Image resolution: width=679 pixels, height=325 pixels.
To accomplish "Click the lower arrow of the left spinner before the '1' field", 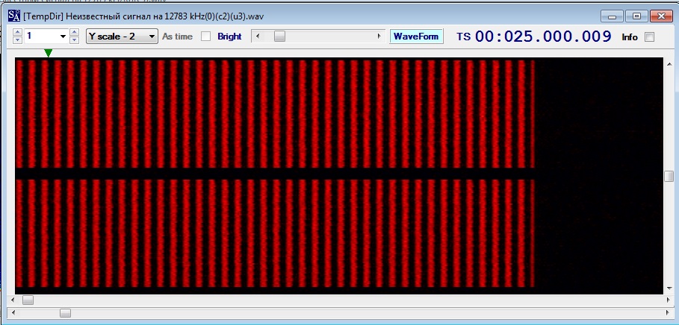I will pos(18,40).
